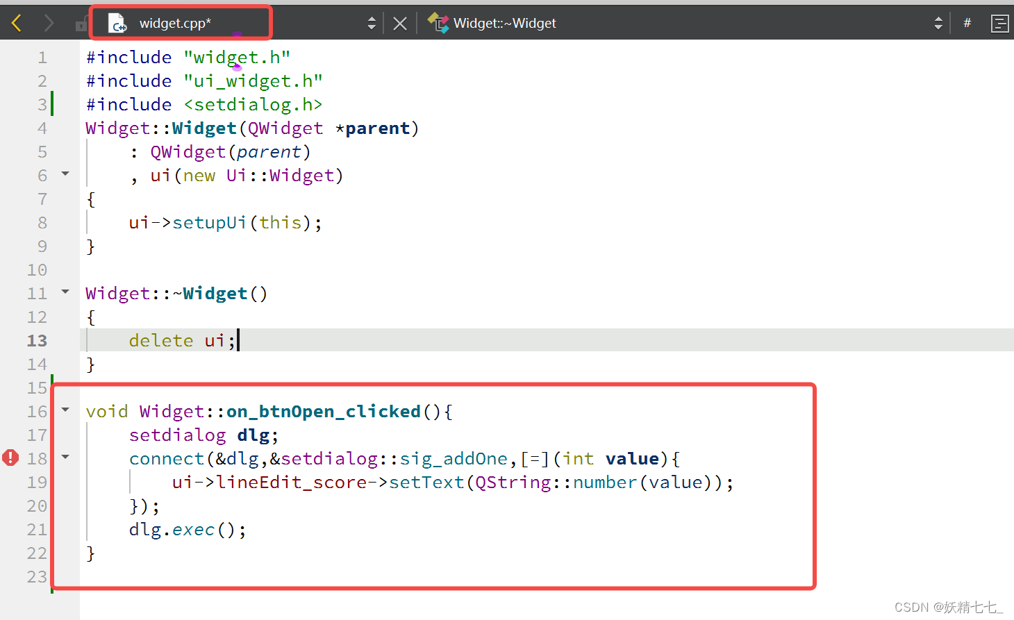Screen dimensions: 1014x620
Task: Click the 'setdialog' type on line 17
Action: point(177,435)
